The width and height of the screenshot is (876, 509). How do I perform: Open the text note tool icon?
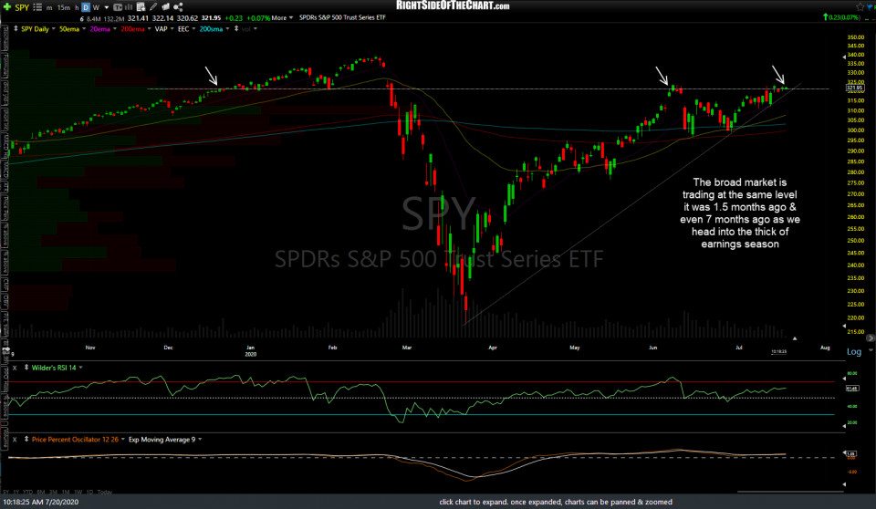coord(118,7)
